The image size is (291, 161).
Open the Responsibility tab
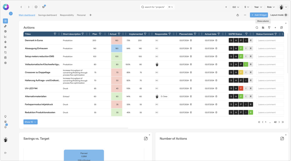click(x=67, y=15)
